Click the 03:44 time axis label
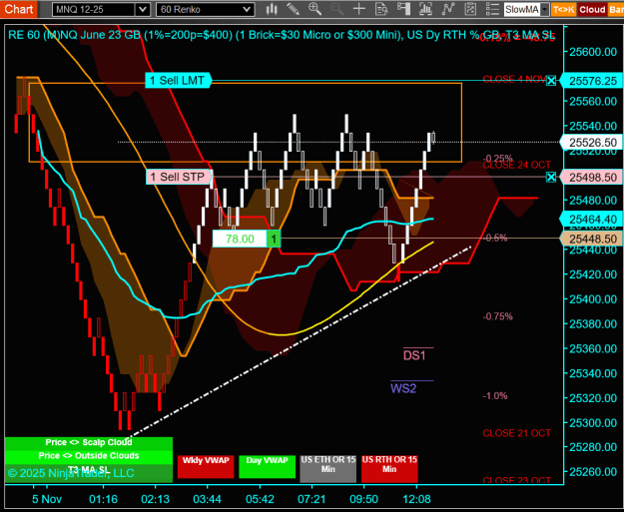 pyautogui.click(x=207, y=499)
